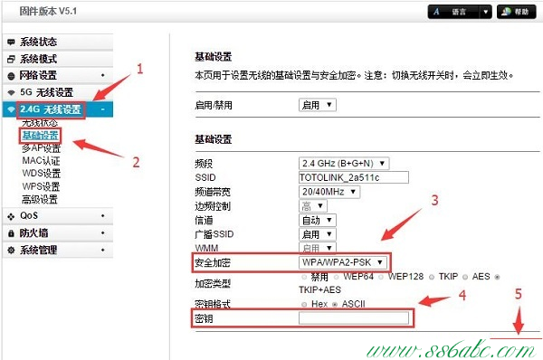Open the WPS设置 submenu link
This screenshot has height=360, width=543.
pyautogui.click(x=41, y=186)
